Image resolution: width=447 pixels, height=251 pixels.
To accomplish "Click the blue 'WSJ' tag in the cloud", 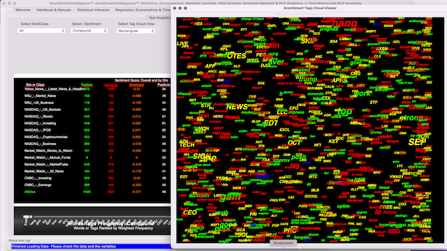I will pos(263,176).
